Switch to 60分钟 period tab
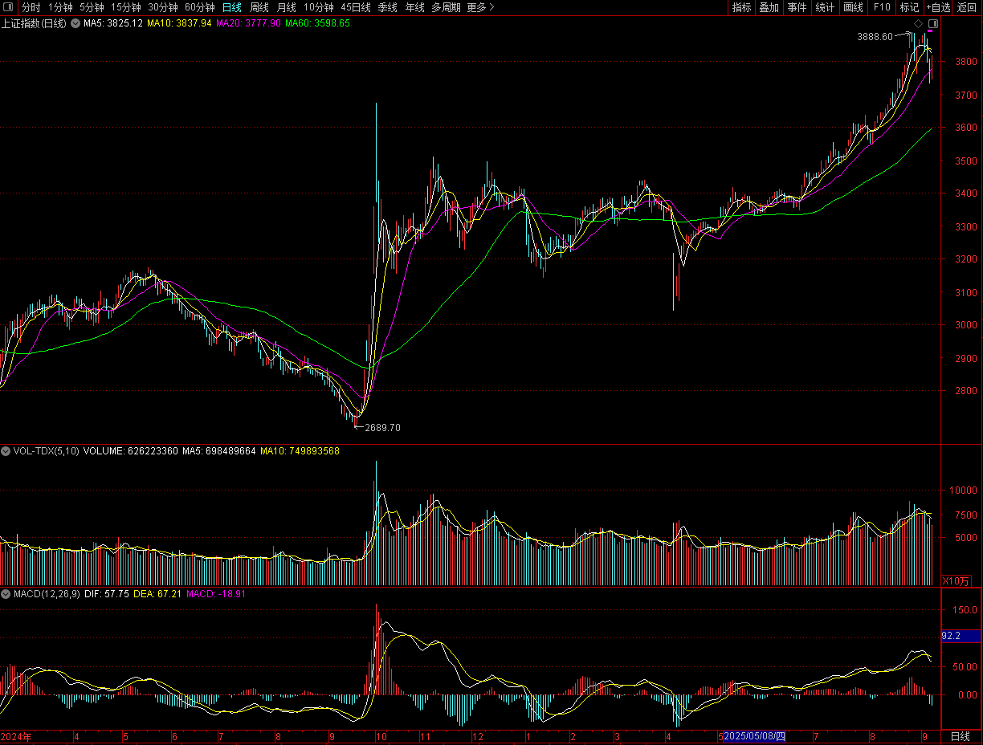Viewport: 983px width, 745px height. (x=200, y=7)
